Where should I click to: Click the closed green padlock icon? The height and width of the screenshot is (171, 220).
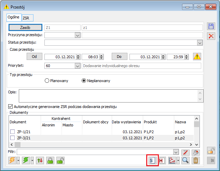50,160
